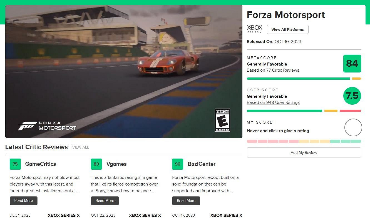Open the View All Platforms selector
Screen dimensions: 370x223
[x=287, y=29]
